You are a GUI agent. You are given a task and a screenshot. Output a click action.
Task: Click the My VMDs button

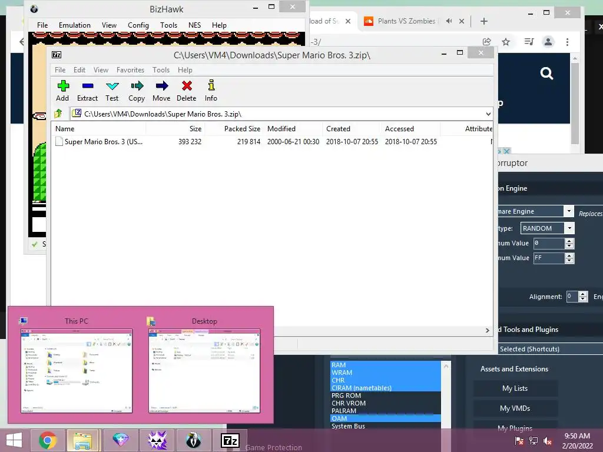click(x=515, y=408)
